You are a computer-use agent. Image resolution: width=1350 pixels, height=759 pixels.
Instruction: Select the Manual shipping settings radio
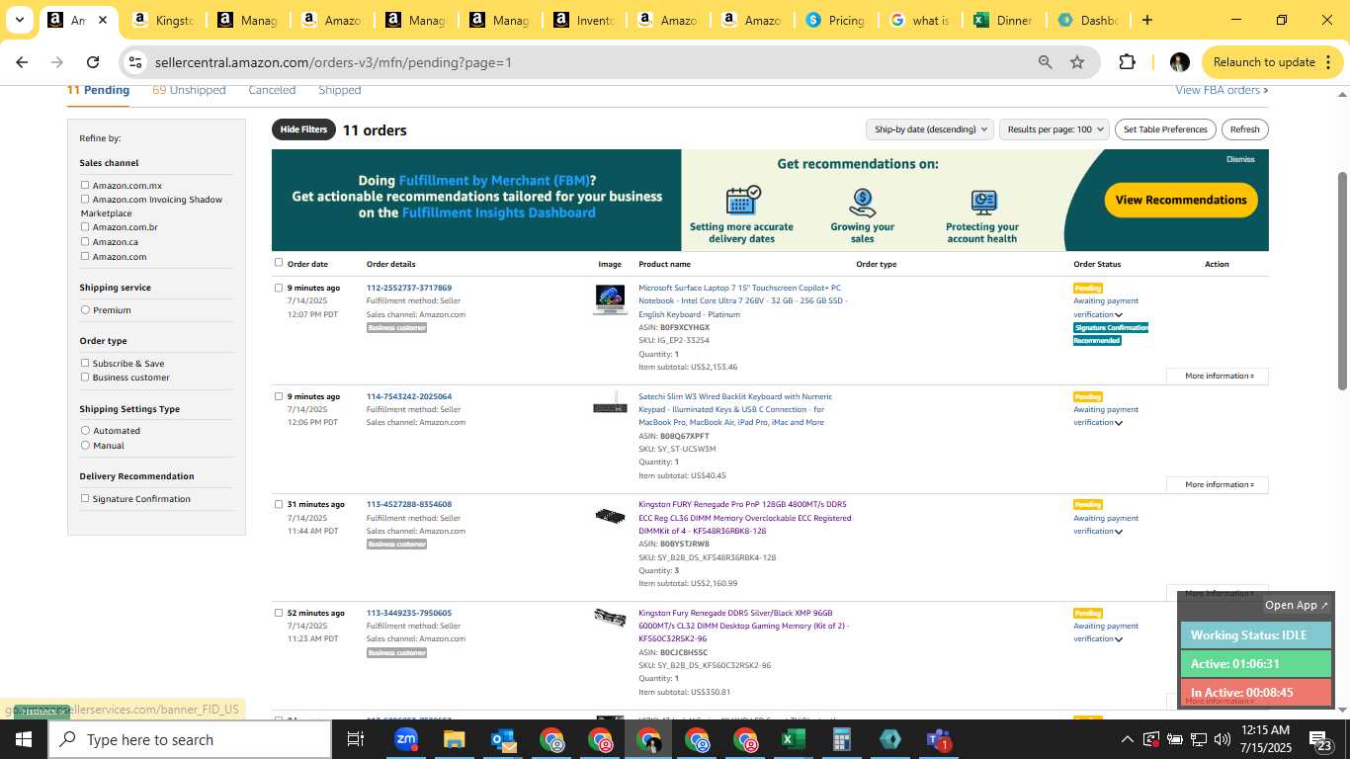click(x=85, y=445)
